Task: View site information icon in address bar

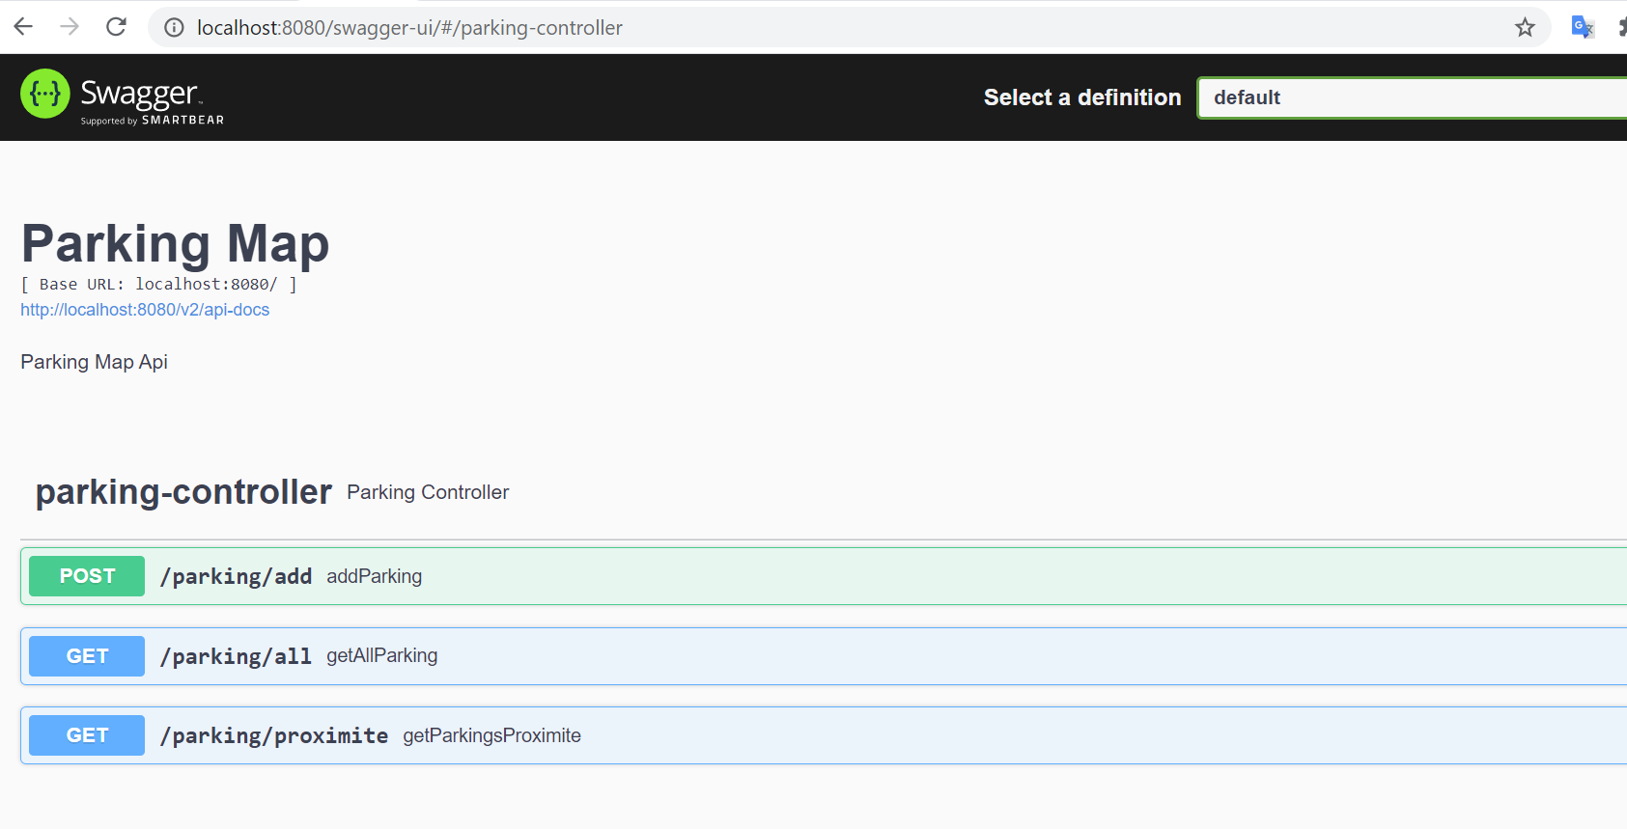Action: click(x=174, y=28)
